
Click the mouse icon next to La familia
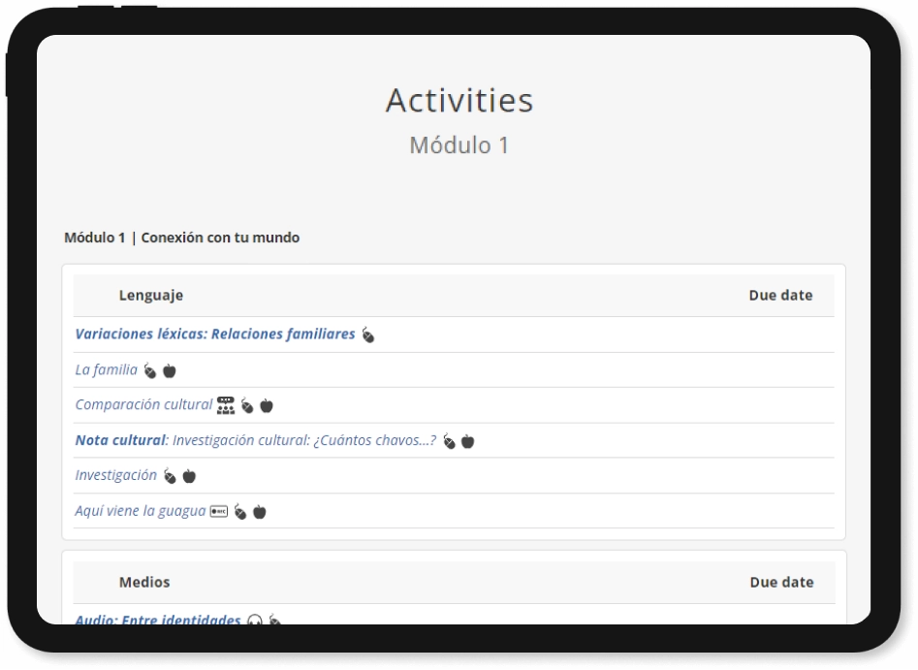(x=148, y=371)
